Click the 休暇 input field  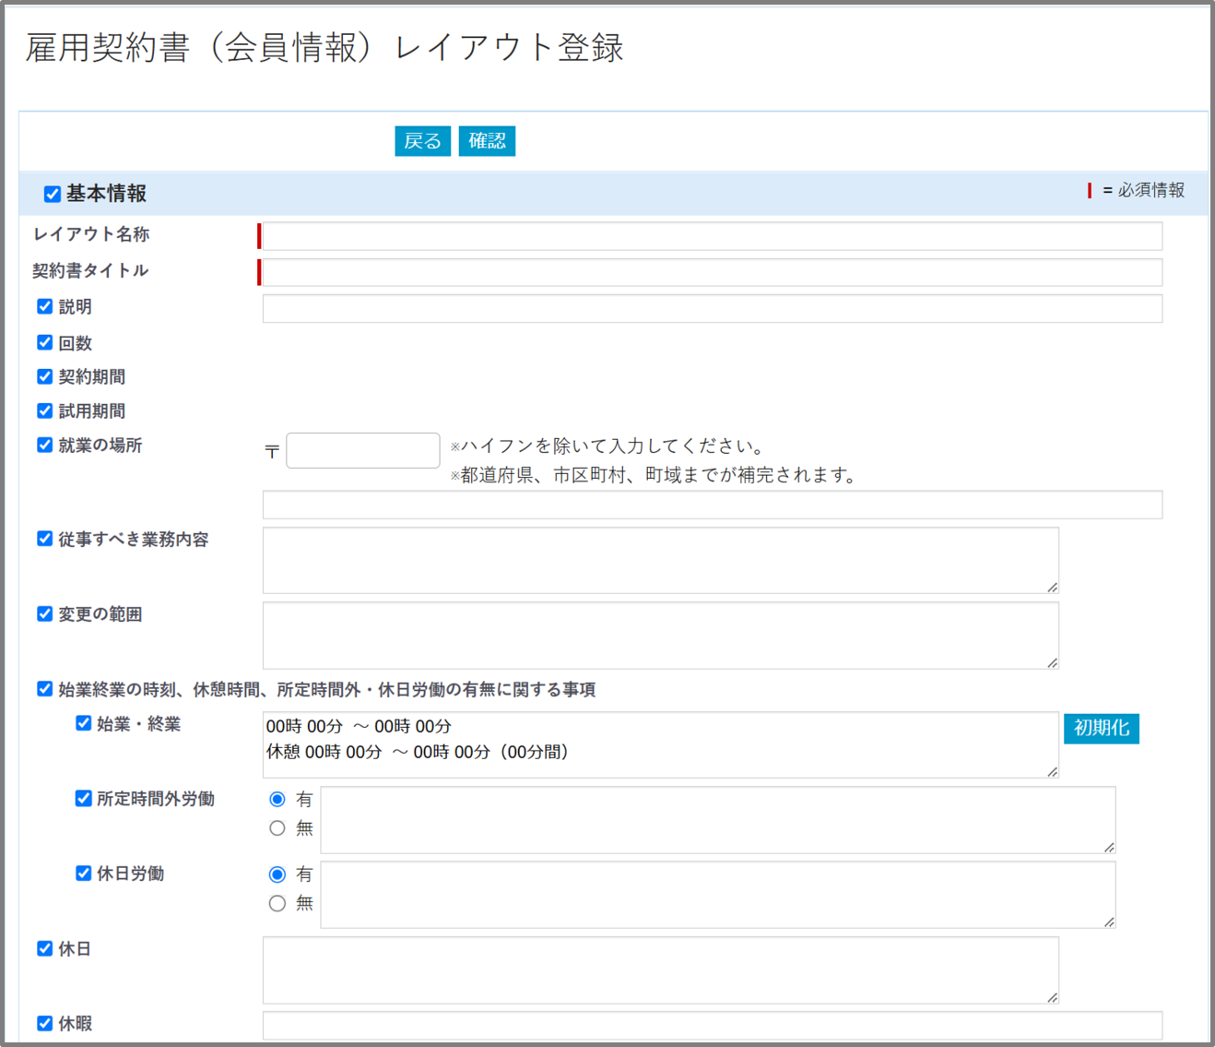(713, 1026)
